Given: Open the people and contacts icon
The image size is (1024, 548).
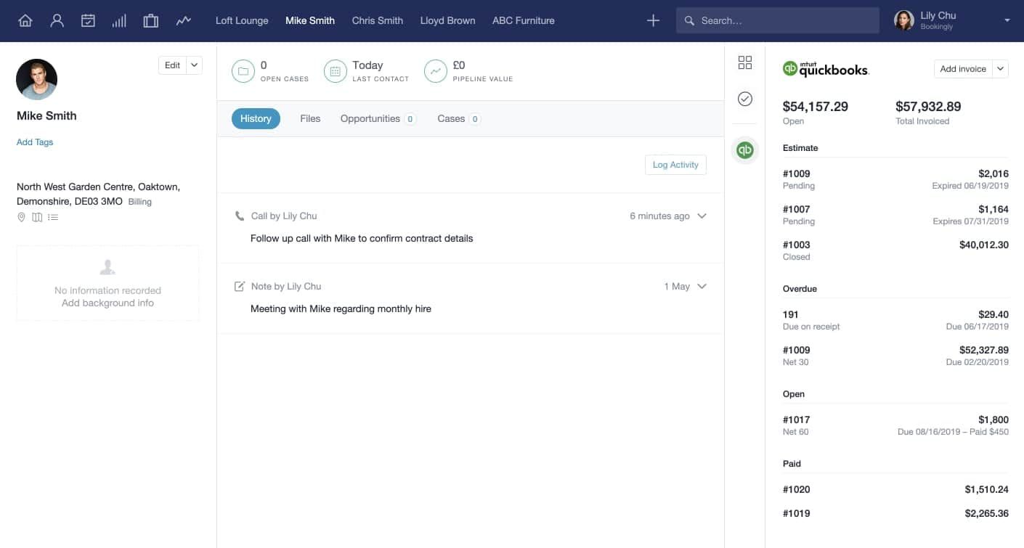Looking at the screenshot, I should (x=57, y=20).
